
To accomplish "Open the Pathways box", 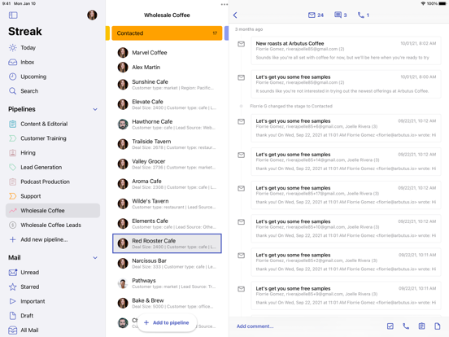I will click(x=167, y=283).
